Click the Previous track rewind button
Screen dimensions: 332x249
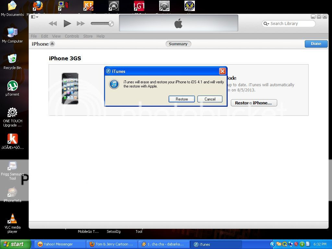[53, 23]
